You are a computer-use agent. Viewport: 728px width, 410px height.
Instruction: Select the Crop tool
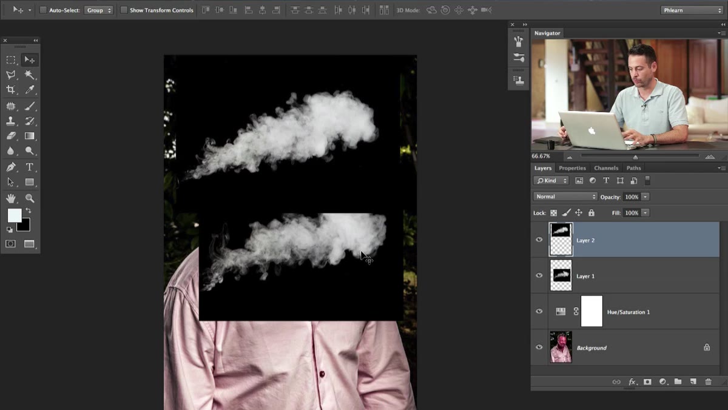11,90
